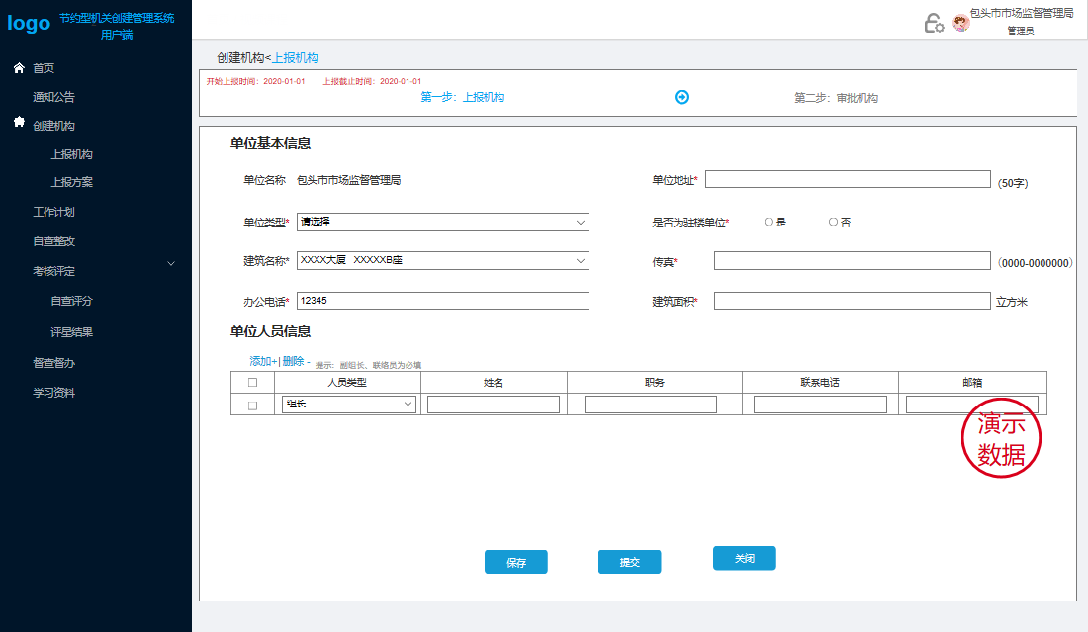Click the logo in top-left corner
1088x632 pixels.
29,24
